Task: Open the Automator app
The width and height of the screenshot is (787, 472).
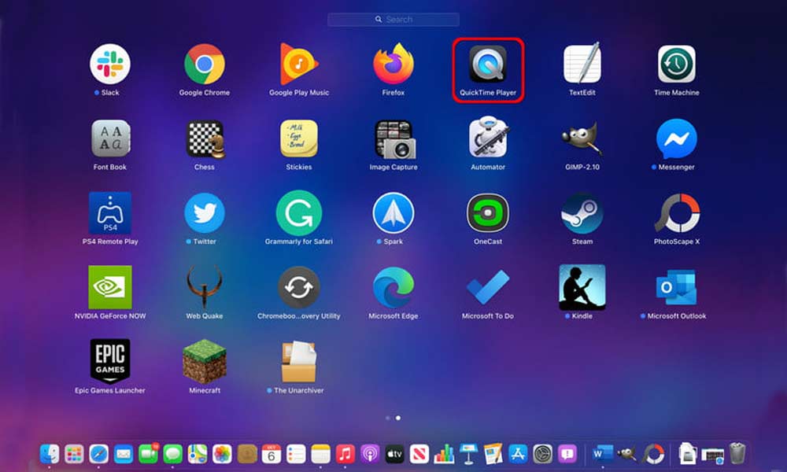Action: [x=487, y=142]
